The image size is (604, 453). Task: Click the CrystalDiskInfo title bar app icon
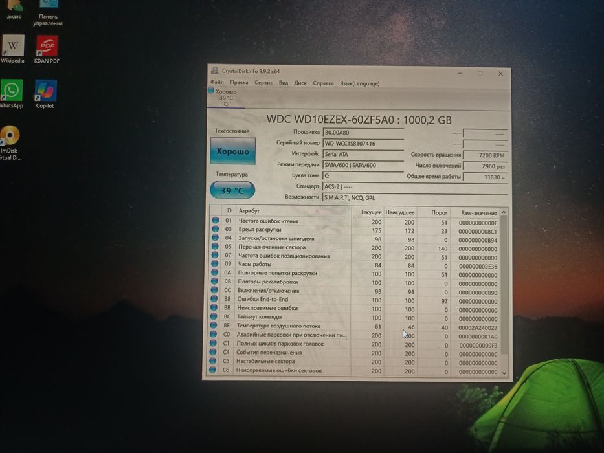214,71
